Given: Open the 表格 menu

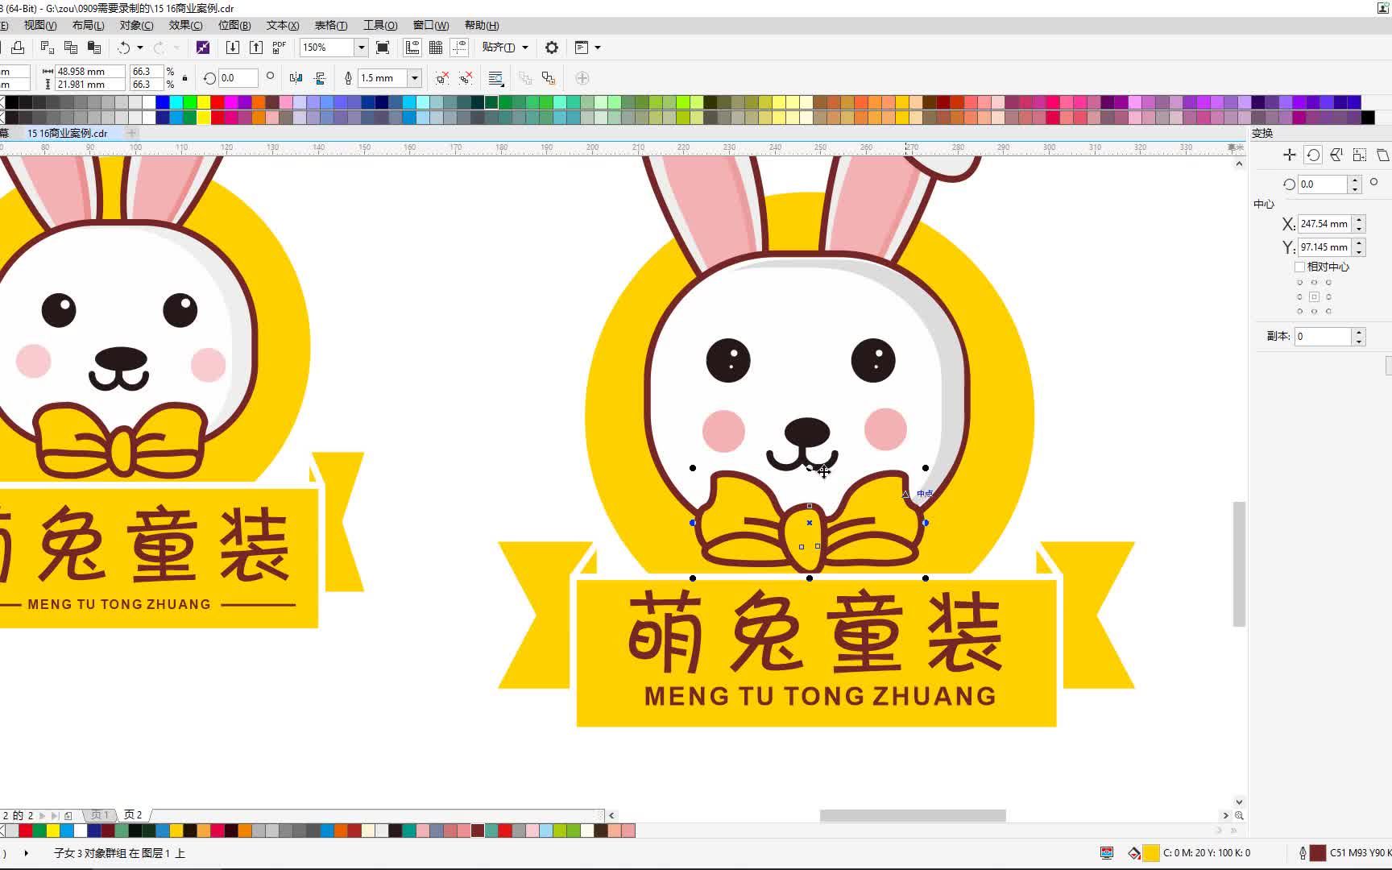Looking at the screenshot, I should (331, 25).
